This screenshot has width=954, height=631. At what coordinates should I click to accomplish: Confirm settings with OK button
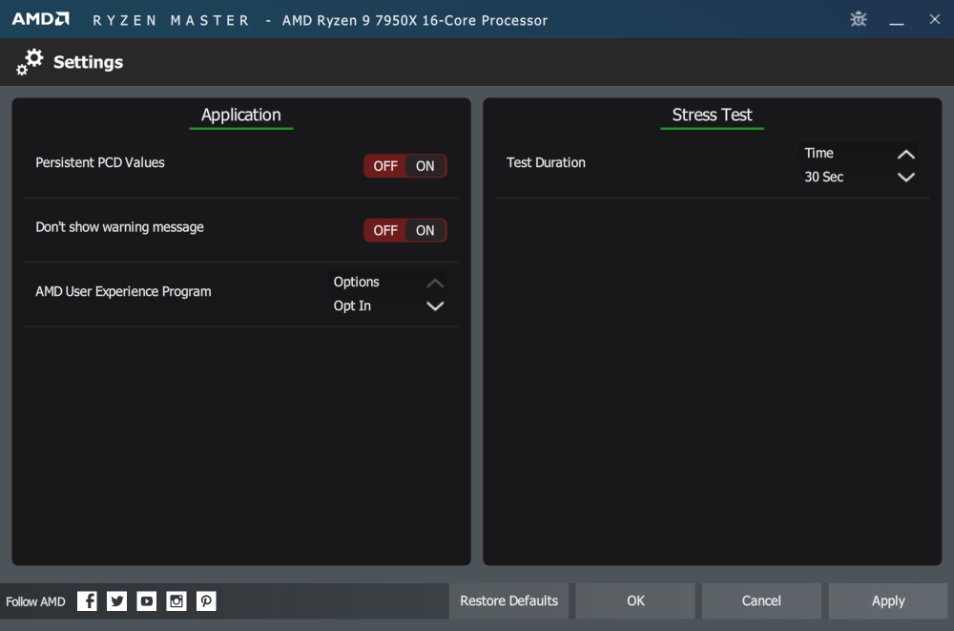[x=635, y=601]
